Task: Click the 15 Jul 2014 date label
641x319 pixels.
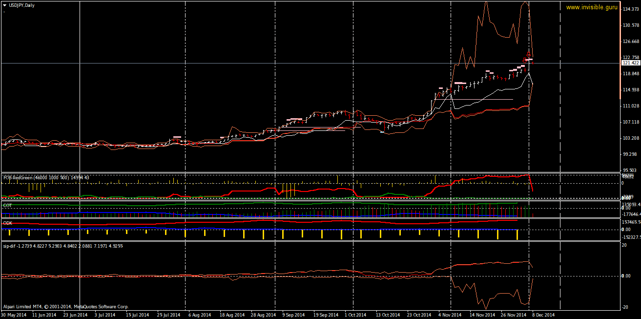Action: coord(138,315)
